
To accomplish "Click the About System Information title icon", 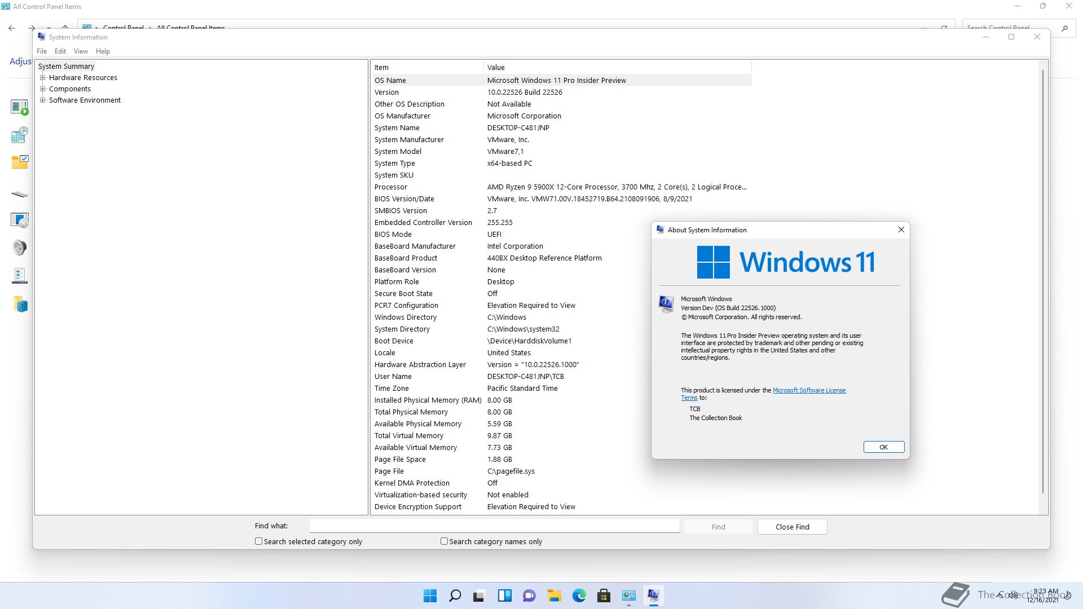I will [660, 230].
